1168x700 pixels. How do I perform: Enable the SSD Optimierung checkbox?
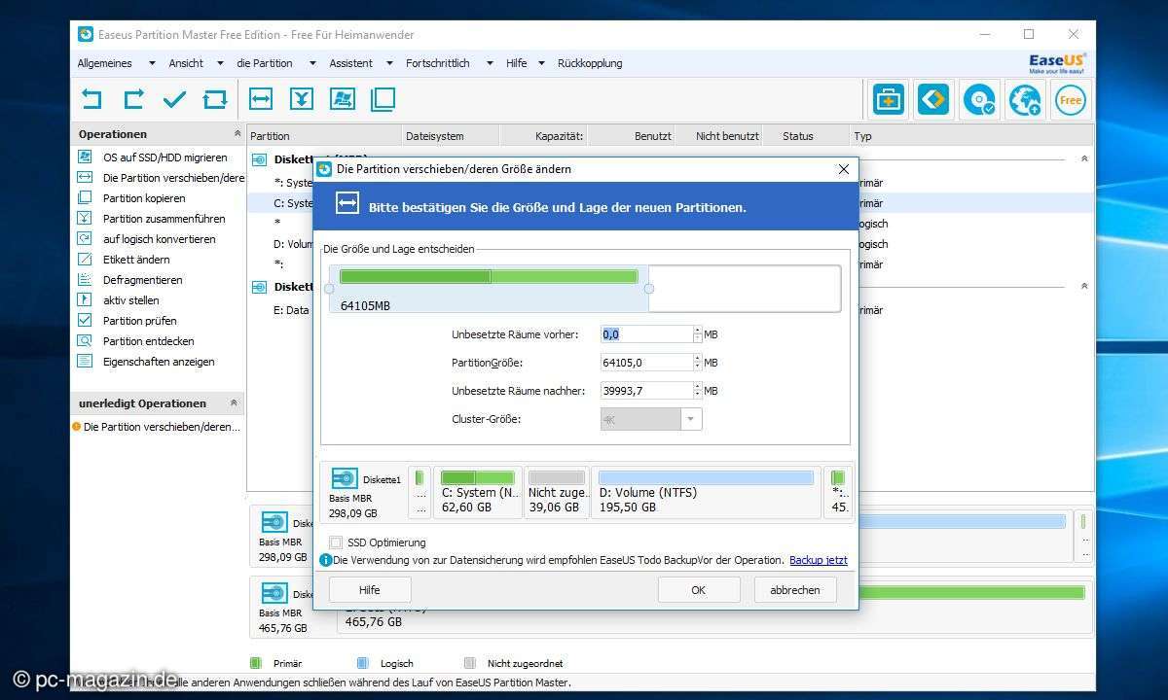pos(336,542)
